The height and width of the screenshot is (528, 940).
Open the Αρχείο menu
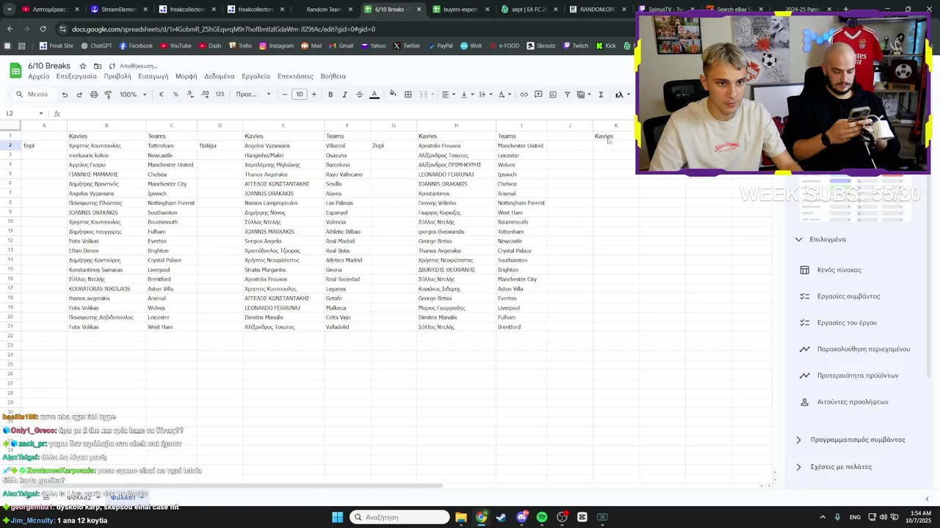tap(38, 76)
